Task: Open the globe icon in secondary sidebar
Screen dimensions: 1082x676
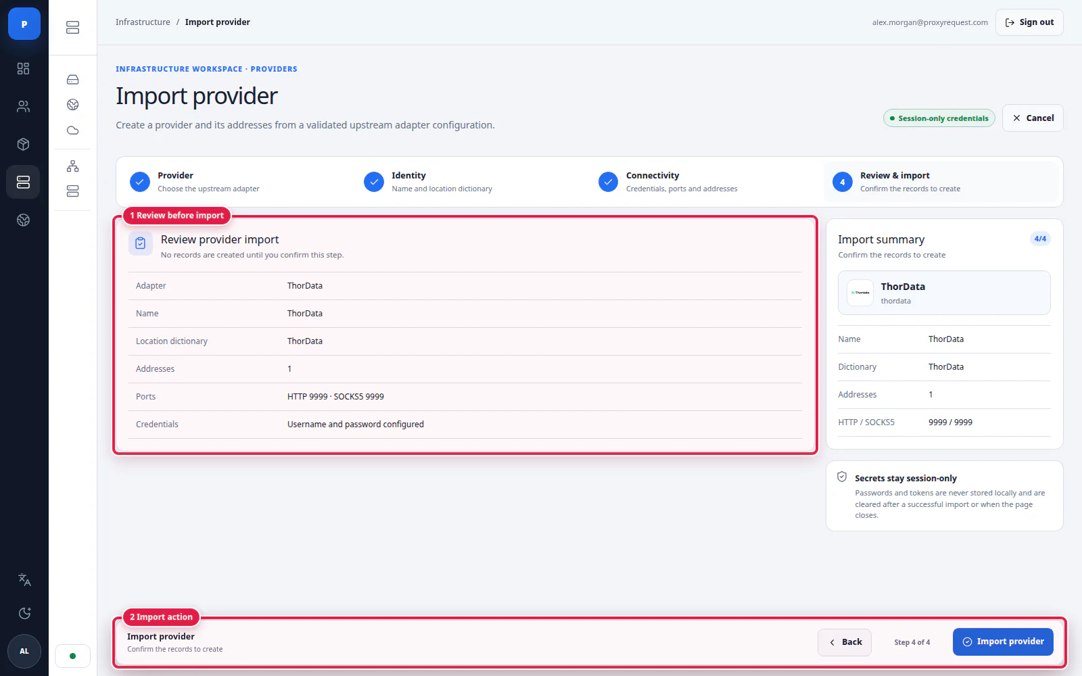Action: click(x=73, y=105)
